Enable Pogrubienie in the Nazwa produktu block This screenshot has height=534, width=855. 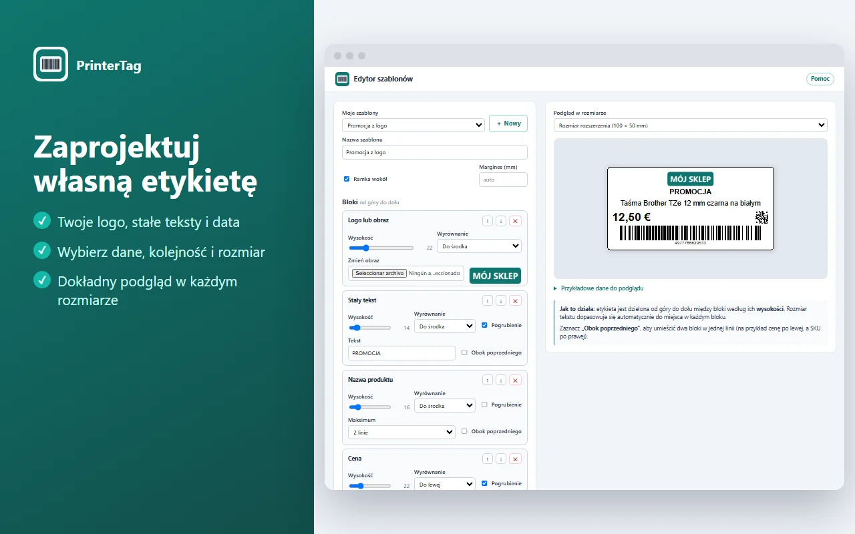click(x=484, y=405)
